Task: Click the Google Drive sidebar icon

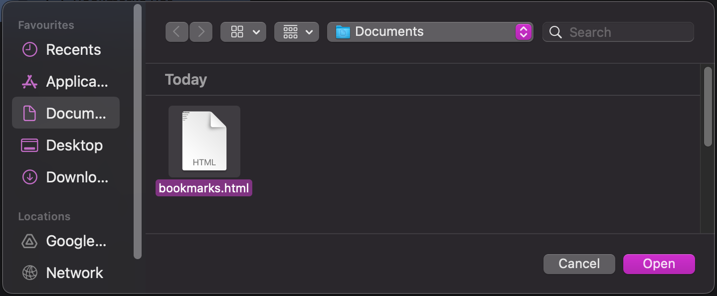Action: [30, 241]
